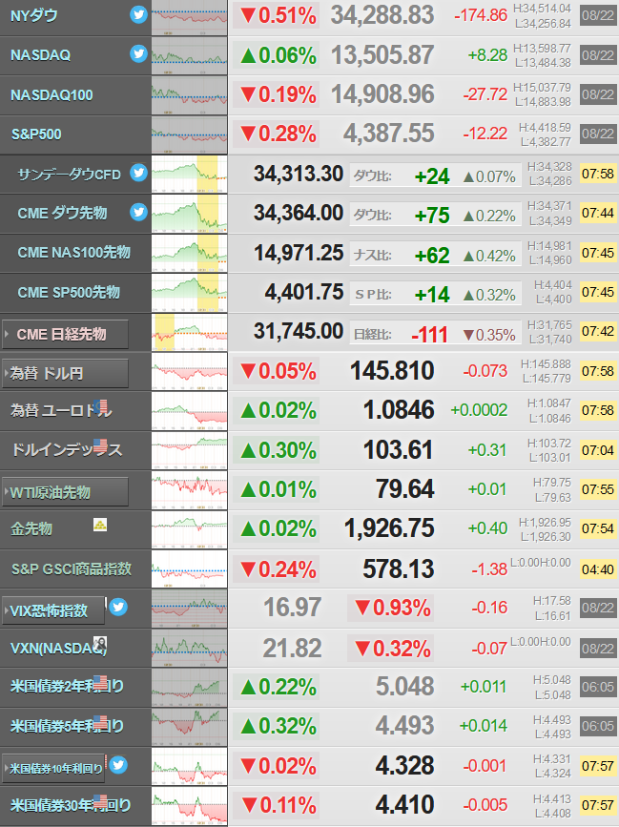Open the NYダウ link
619x827 pixels.
coord(34,16)
